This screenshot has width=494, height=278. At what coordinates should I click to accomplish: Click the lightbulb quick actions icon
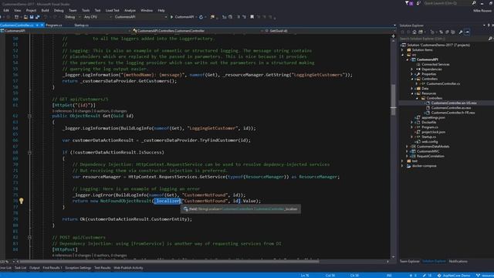[21, 201]
